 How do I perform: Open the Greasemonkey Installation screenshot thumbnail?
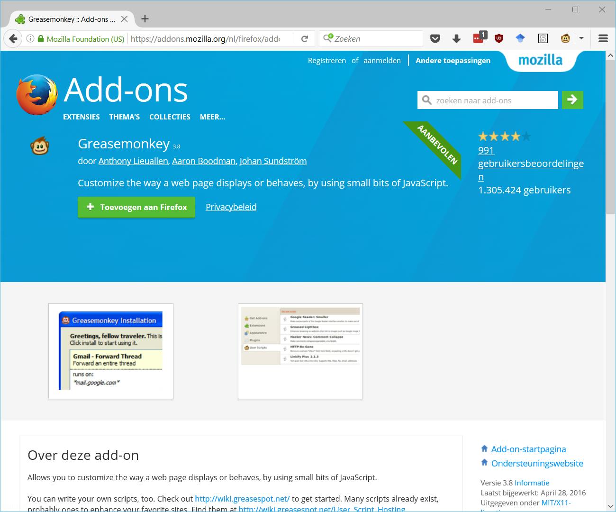pos(111,351)
